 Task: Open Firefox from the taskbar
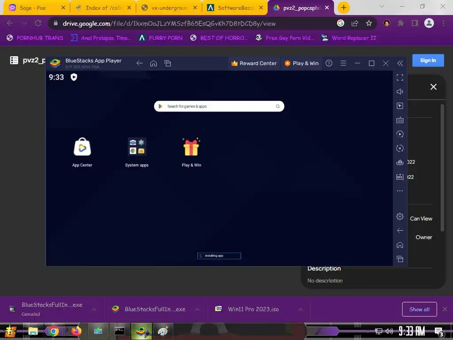(x=76, y=331)
